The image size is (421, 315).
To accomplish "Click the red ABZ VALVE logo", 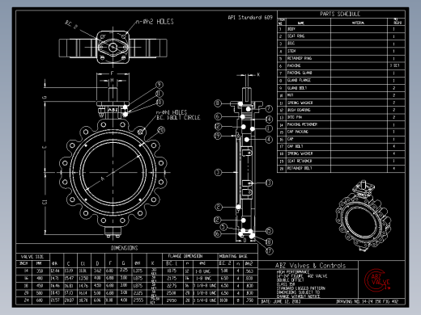I will pyautogui.click(x=377, y=280).
